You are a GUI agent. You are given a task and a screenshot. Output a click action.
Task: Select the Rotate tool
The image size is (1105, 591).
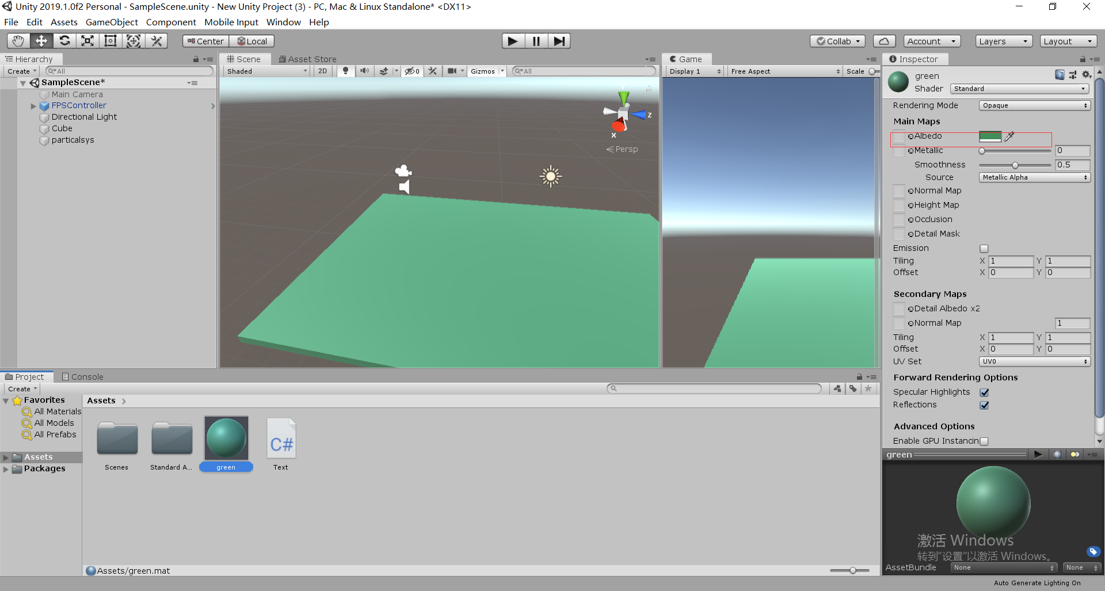(x=64, y=40)
